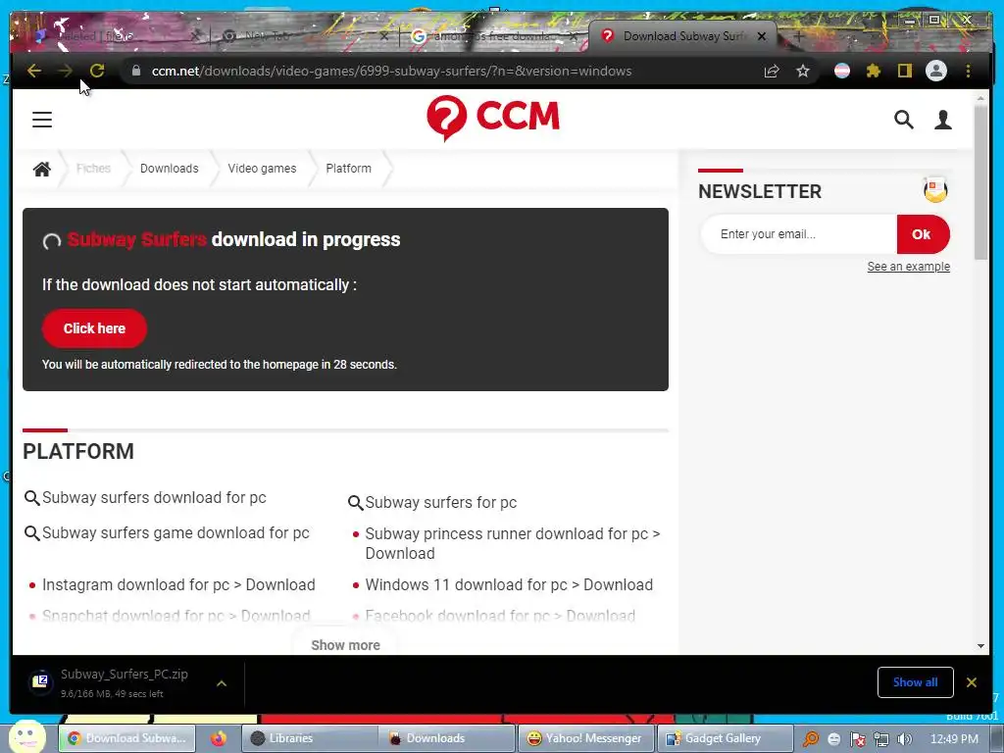1004x753 pixels.
Task: Go to the home breadcrumb icon
Action: click(41, 169)
